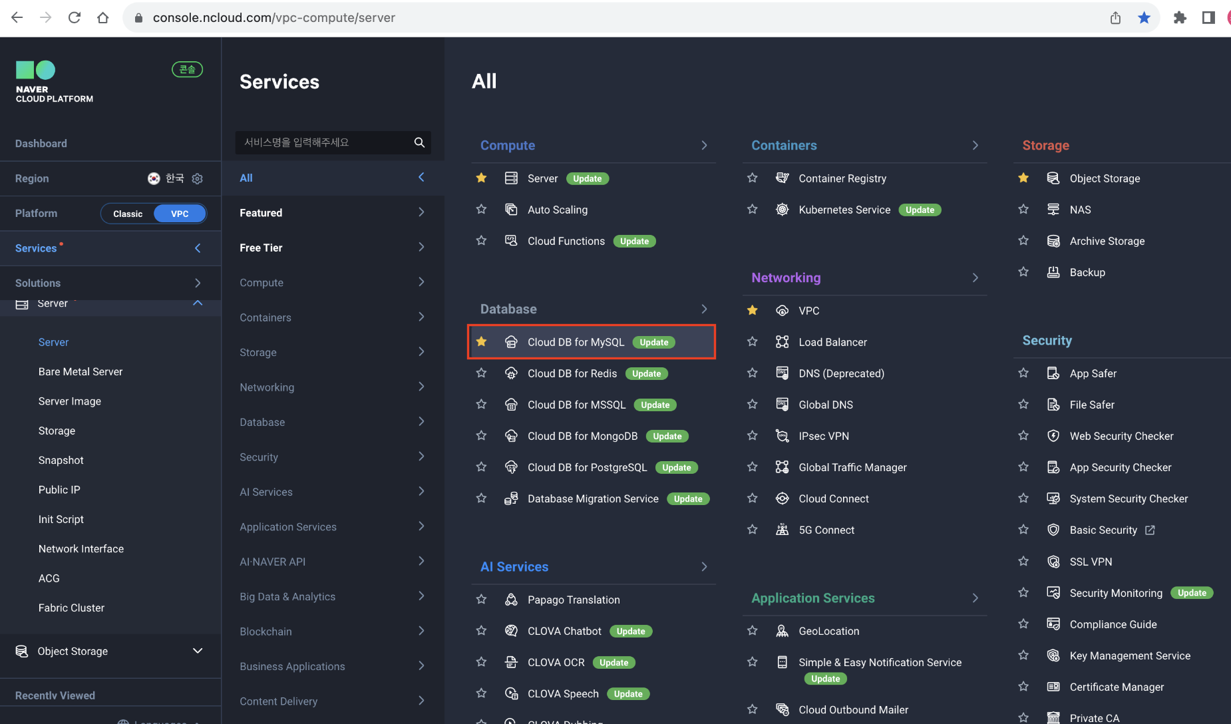Select the Security category in Services list
This screenshot has height=724, width=1231.
pos(333,457)
